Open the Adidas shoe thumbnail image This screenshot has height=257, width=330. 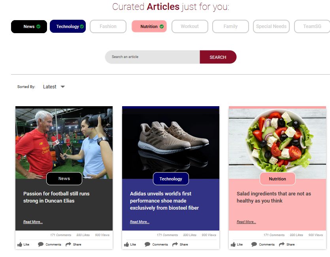[x=171, y=143]
